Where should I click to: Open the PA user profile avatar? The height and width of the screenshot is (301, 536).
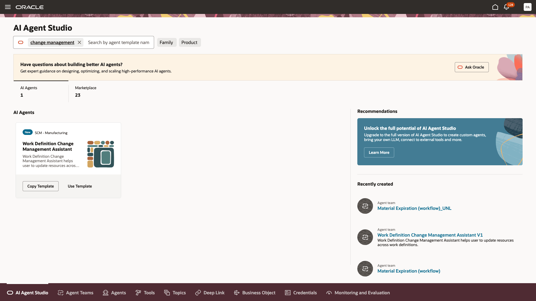tap(527, 7)
